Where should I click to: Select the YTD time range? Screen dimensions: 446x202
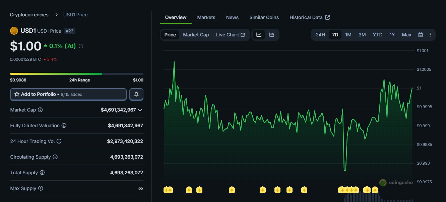coord(377,35)
